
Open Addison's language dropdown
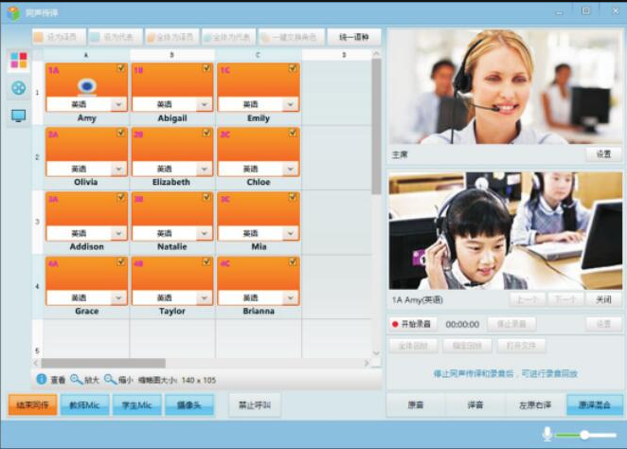pos(118,233)
